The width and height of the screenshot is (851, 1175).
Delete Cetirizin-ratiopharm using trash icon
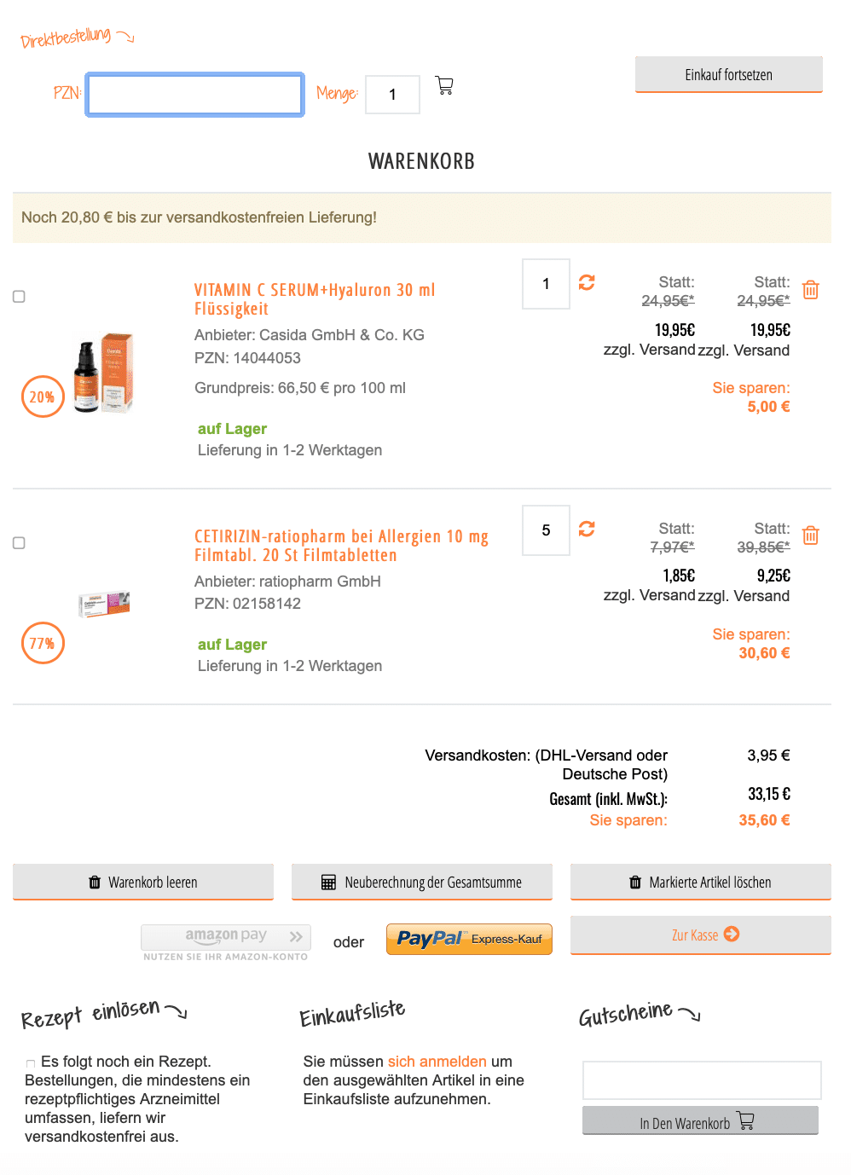[811, 535]
